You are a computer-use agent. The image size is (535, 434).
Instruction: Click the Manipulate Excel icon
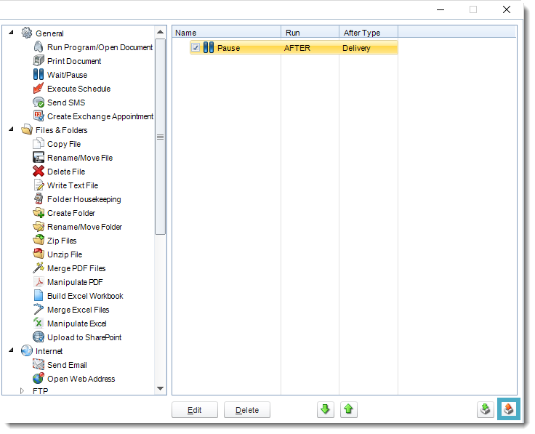coord(39,323)
